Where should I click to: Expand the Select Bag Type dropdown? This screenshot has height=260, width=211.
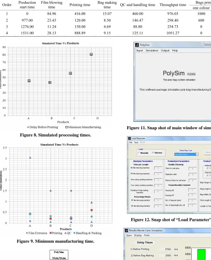coord(197,155)
